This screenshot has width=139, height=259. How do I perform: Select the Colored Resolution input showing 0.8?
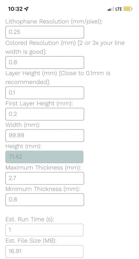tap(44, 62)
